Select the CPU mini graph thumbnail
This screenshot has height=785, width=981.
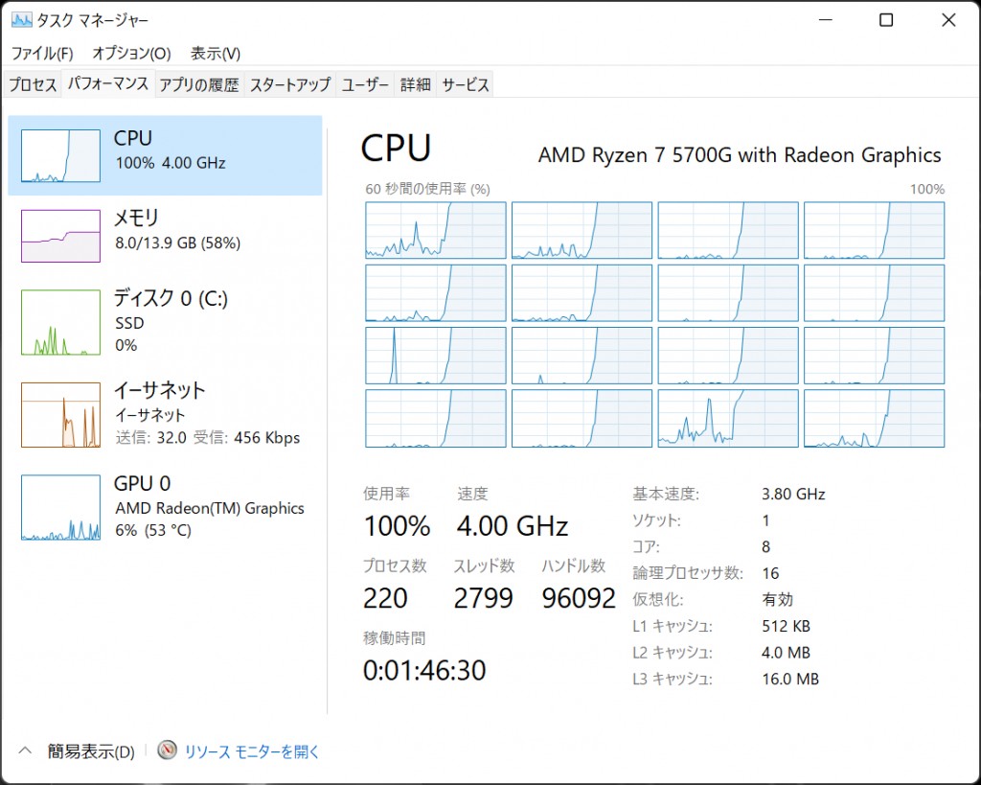pyautogui.click(x=60, y=156)
